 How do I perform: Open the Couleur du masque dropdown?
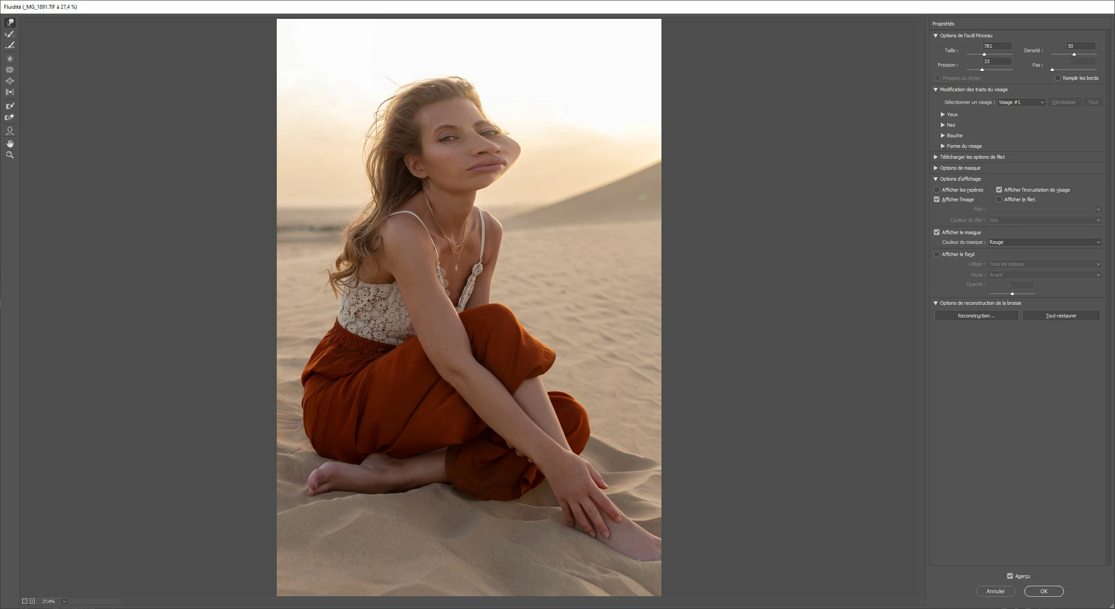pyautogui.click(x=1044, y=242)
